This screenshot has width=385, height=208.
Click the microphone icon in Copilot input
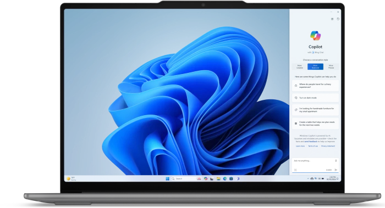click(x=335, y=161)
